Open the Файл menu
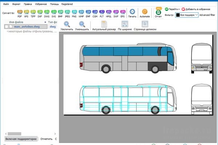Viewport: 218px width, 145px height. [6, 4]
